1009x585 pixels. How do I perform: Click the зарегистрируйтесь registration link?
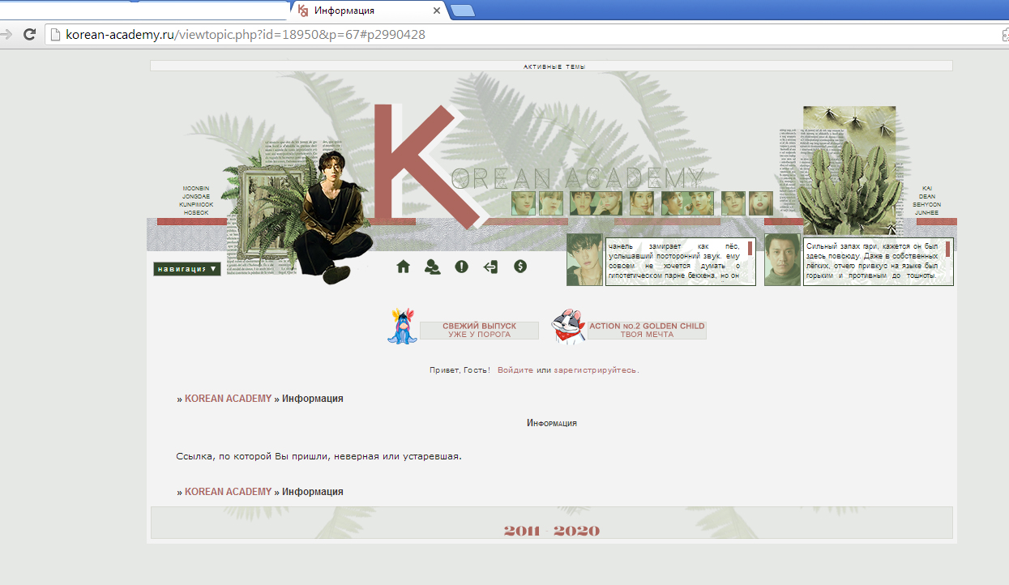595,370
